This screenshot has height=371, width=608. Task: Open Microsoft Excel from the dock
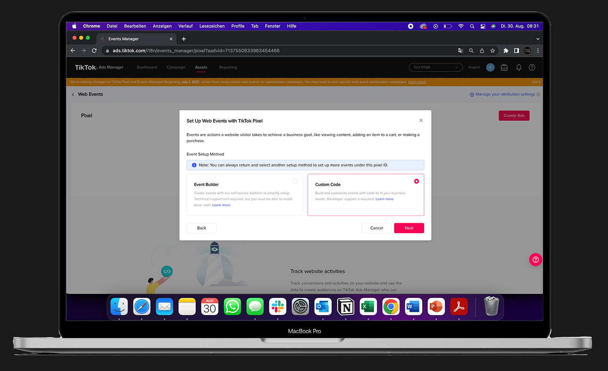coord(368,307)
